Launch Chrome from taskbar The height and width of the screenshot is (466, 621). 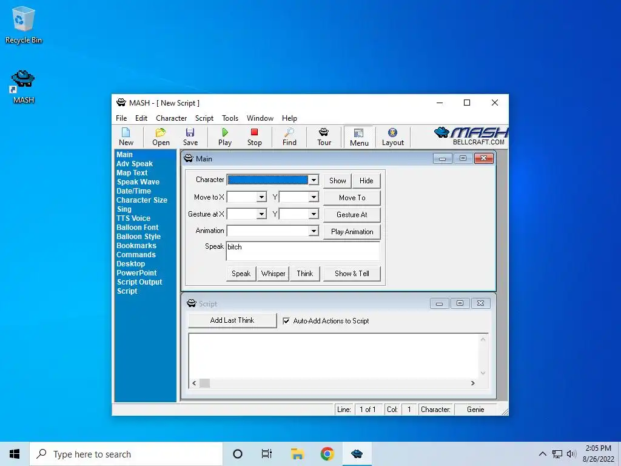coord(327,454)
